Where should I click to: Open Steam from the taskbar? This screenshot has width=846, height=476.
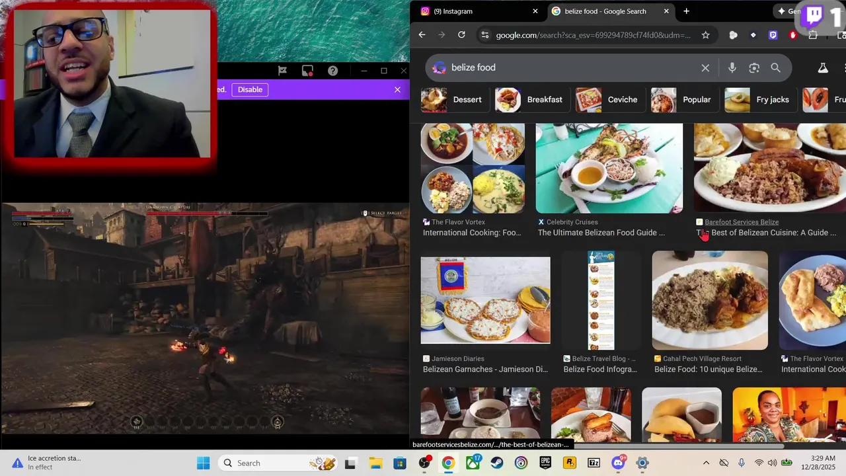point(496,463)
